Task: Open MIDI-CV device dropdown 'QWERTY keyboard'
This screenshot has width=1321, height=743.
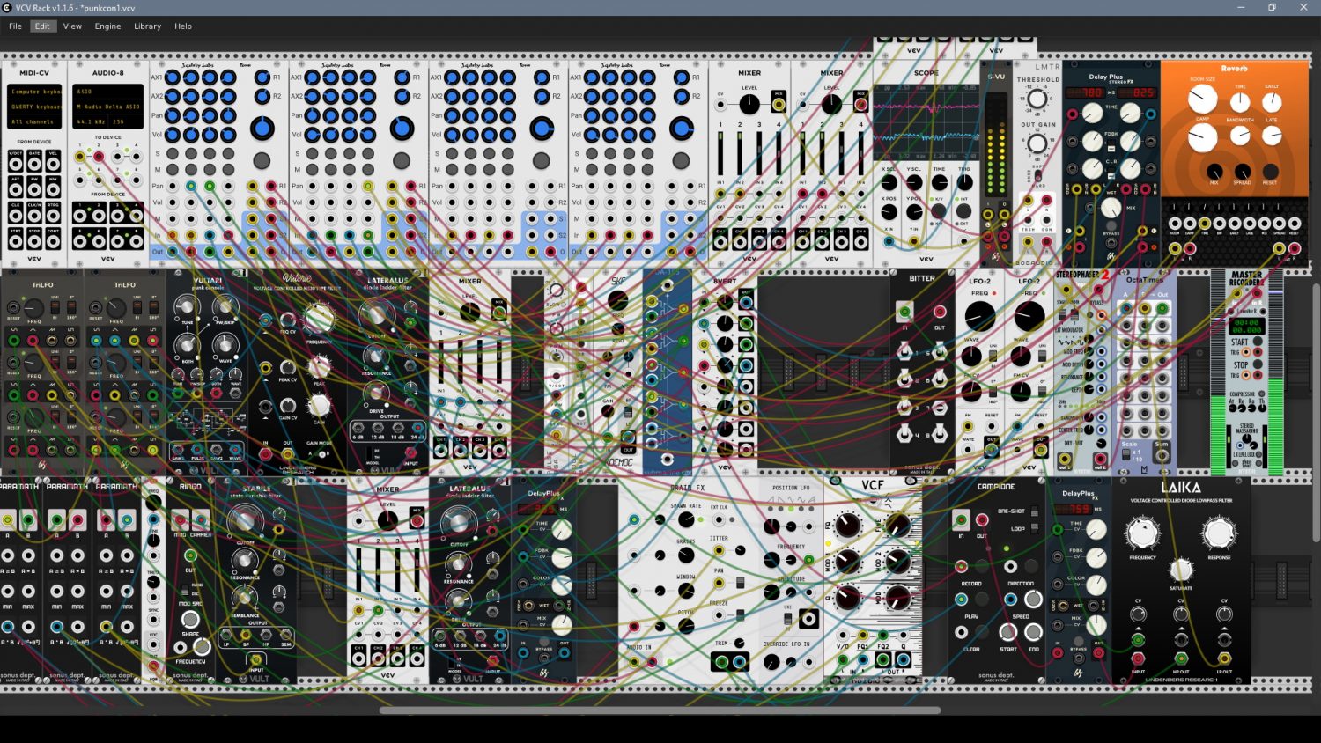Action: 35,107
